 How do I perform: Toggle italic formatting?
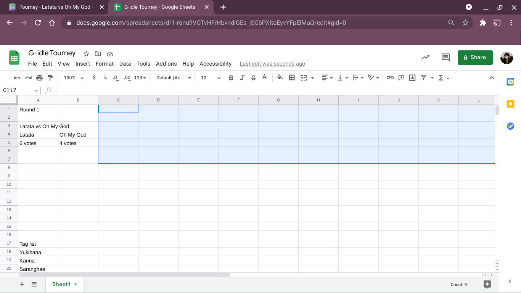[242, 78]
